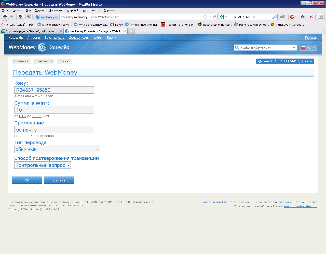Open the Контрольный вопрос confirmation dropdown

point(43,165)
